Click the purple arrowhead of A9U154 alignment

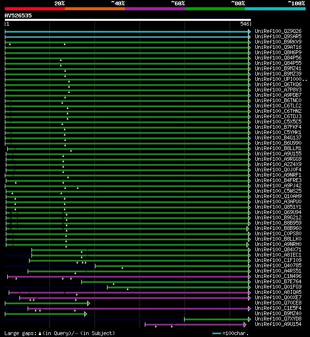pyautogui.click(x=245, y=324)
